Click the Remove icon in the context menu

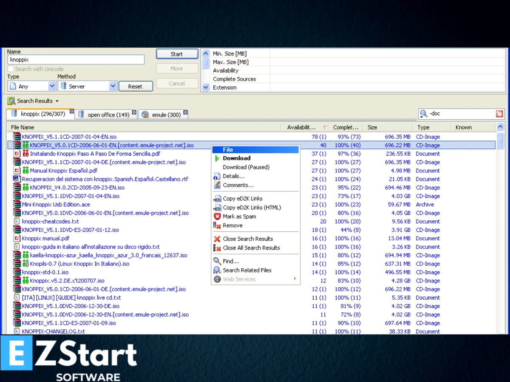tap(217, 225)
